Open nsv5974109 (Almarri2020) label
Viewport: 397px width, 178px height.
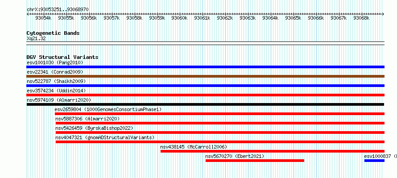tap(59, 100)
